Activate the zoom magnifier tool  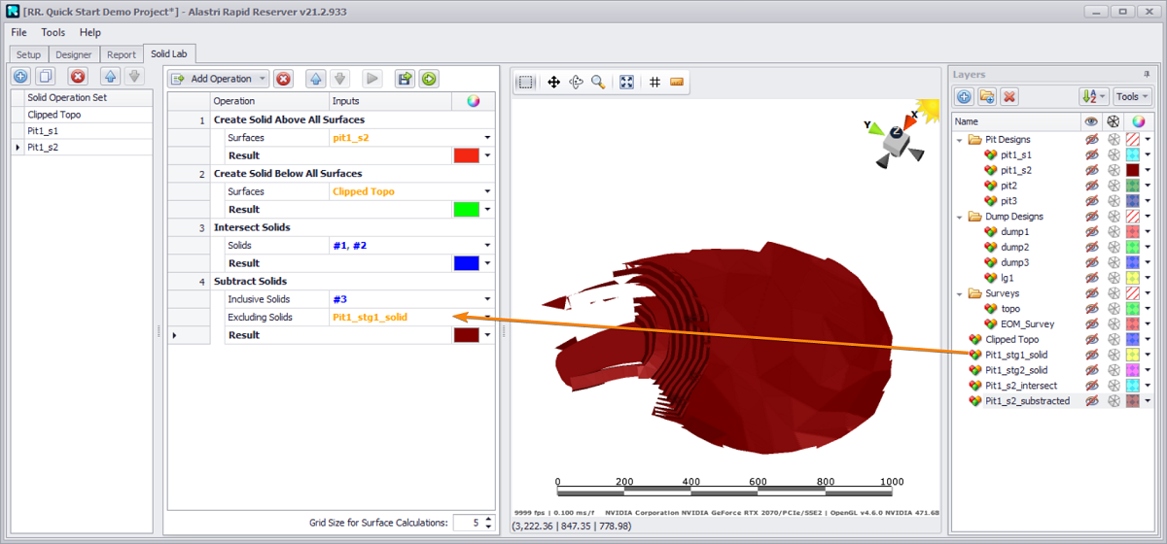598,83
